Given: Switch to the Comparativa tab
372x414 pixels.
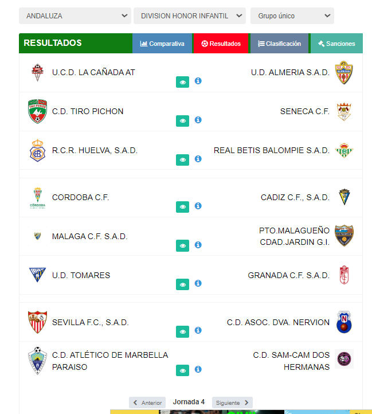Looking at the screenshot, I should tap(162, 44).
